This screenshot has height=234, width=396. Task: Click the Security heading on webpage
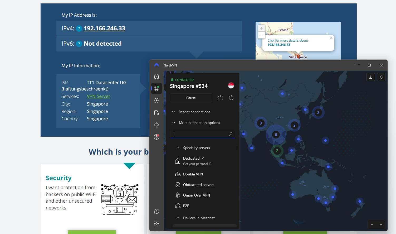pos(58,178)
